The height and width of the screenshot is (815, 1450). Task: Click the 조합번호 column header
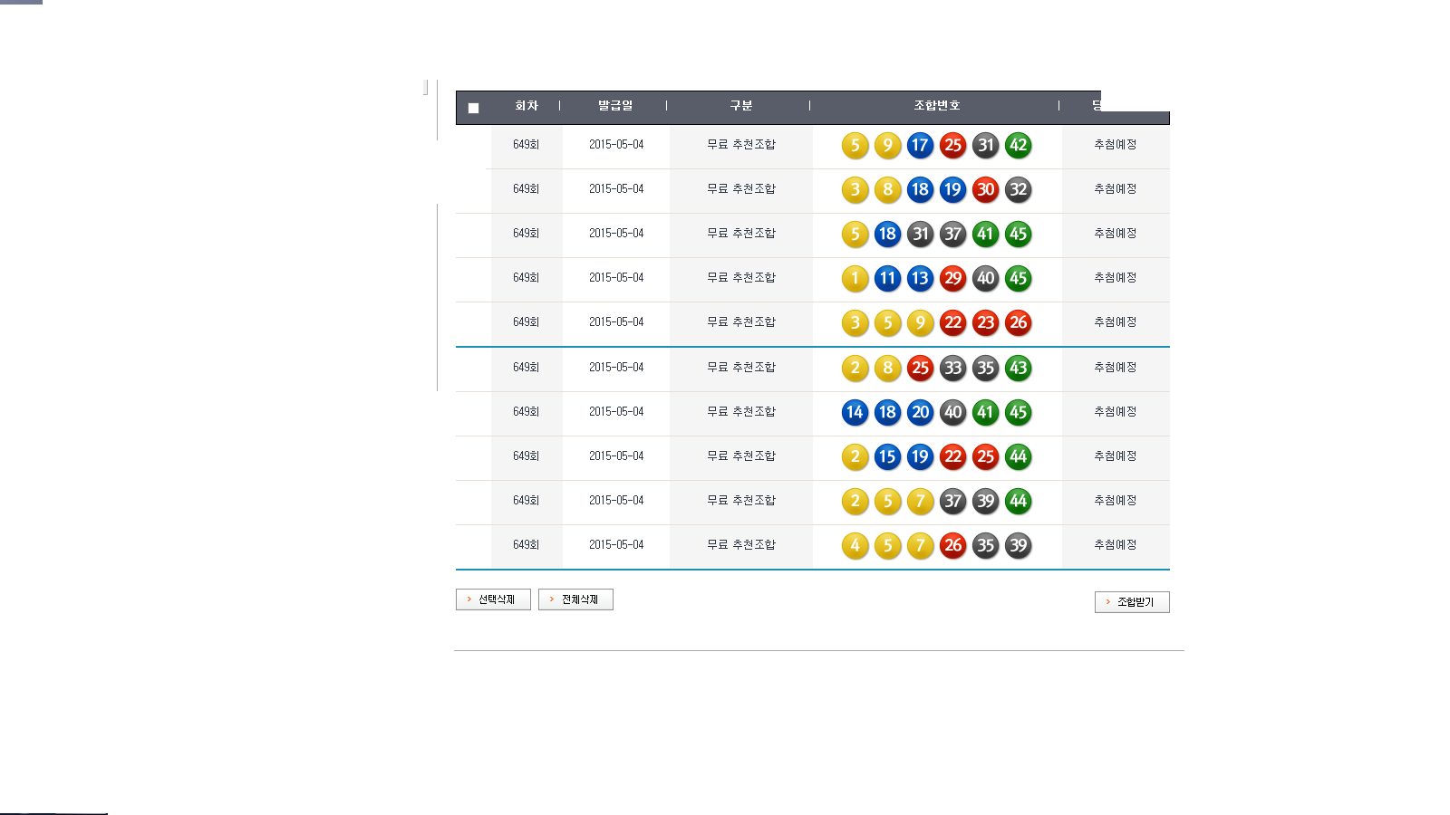click(x=936, y=106)
